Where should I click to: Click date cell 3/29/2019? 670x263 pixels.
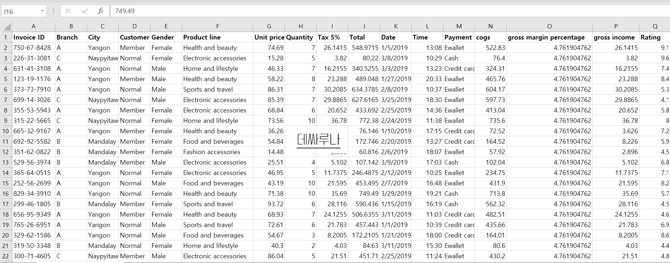point(395,194)
